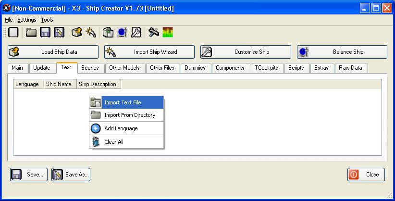Viewport: 395px width, 201px height.
Task: Open the Settings menu
Action: pyautogui.click(x=27, y=20)
